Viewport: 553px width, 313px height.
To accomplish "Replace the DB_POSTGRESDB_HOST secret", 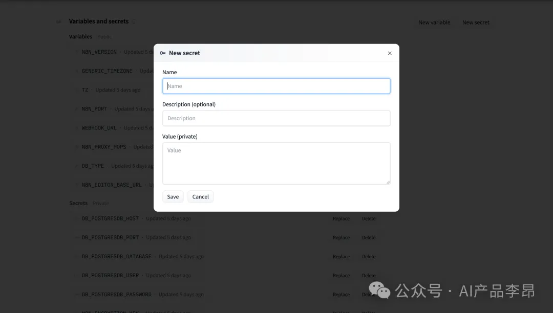I will [341, 219].
